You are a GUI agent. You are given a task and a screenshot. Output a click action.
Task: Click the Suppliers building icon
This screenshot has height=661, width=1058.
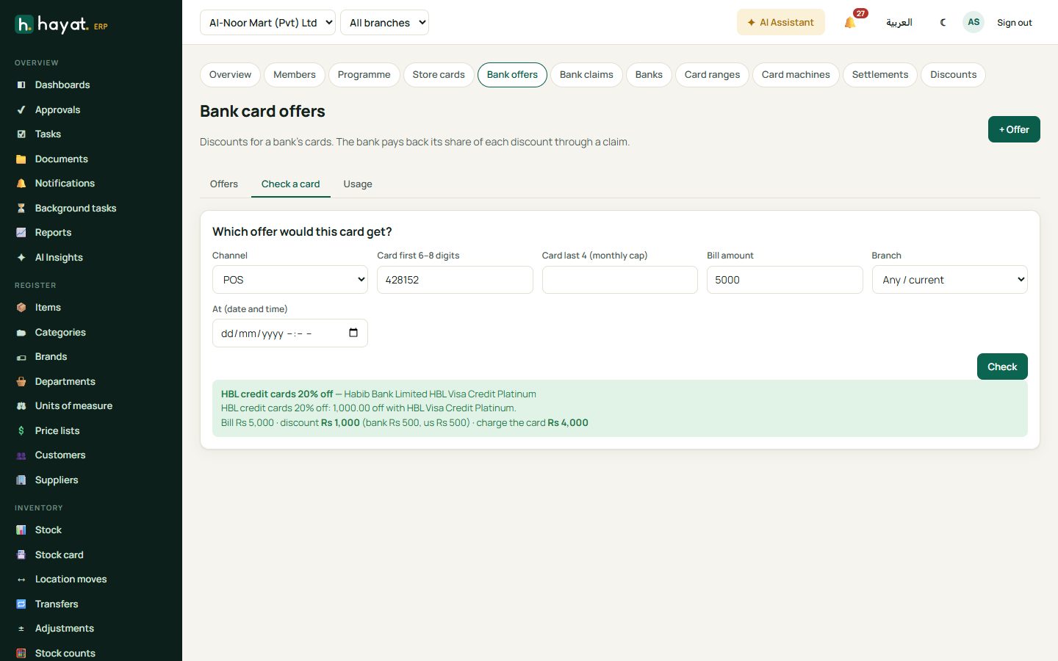[x=21, y=480]
